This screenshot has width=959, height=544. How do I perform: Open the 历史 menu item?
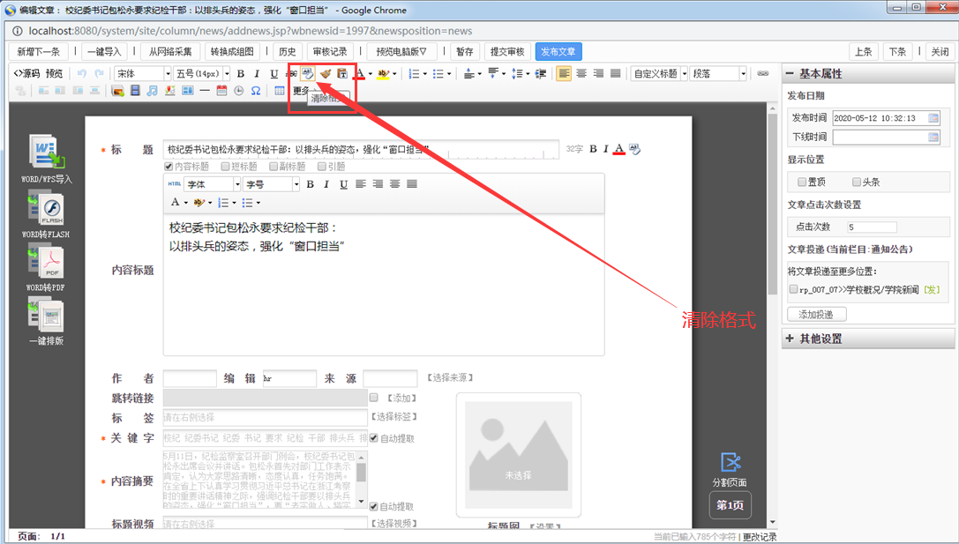click(x=287, y=52)
